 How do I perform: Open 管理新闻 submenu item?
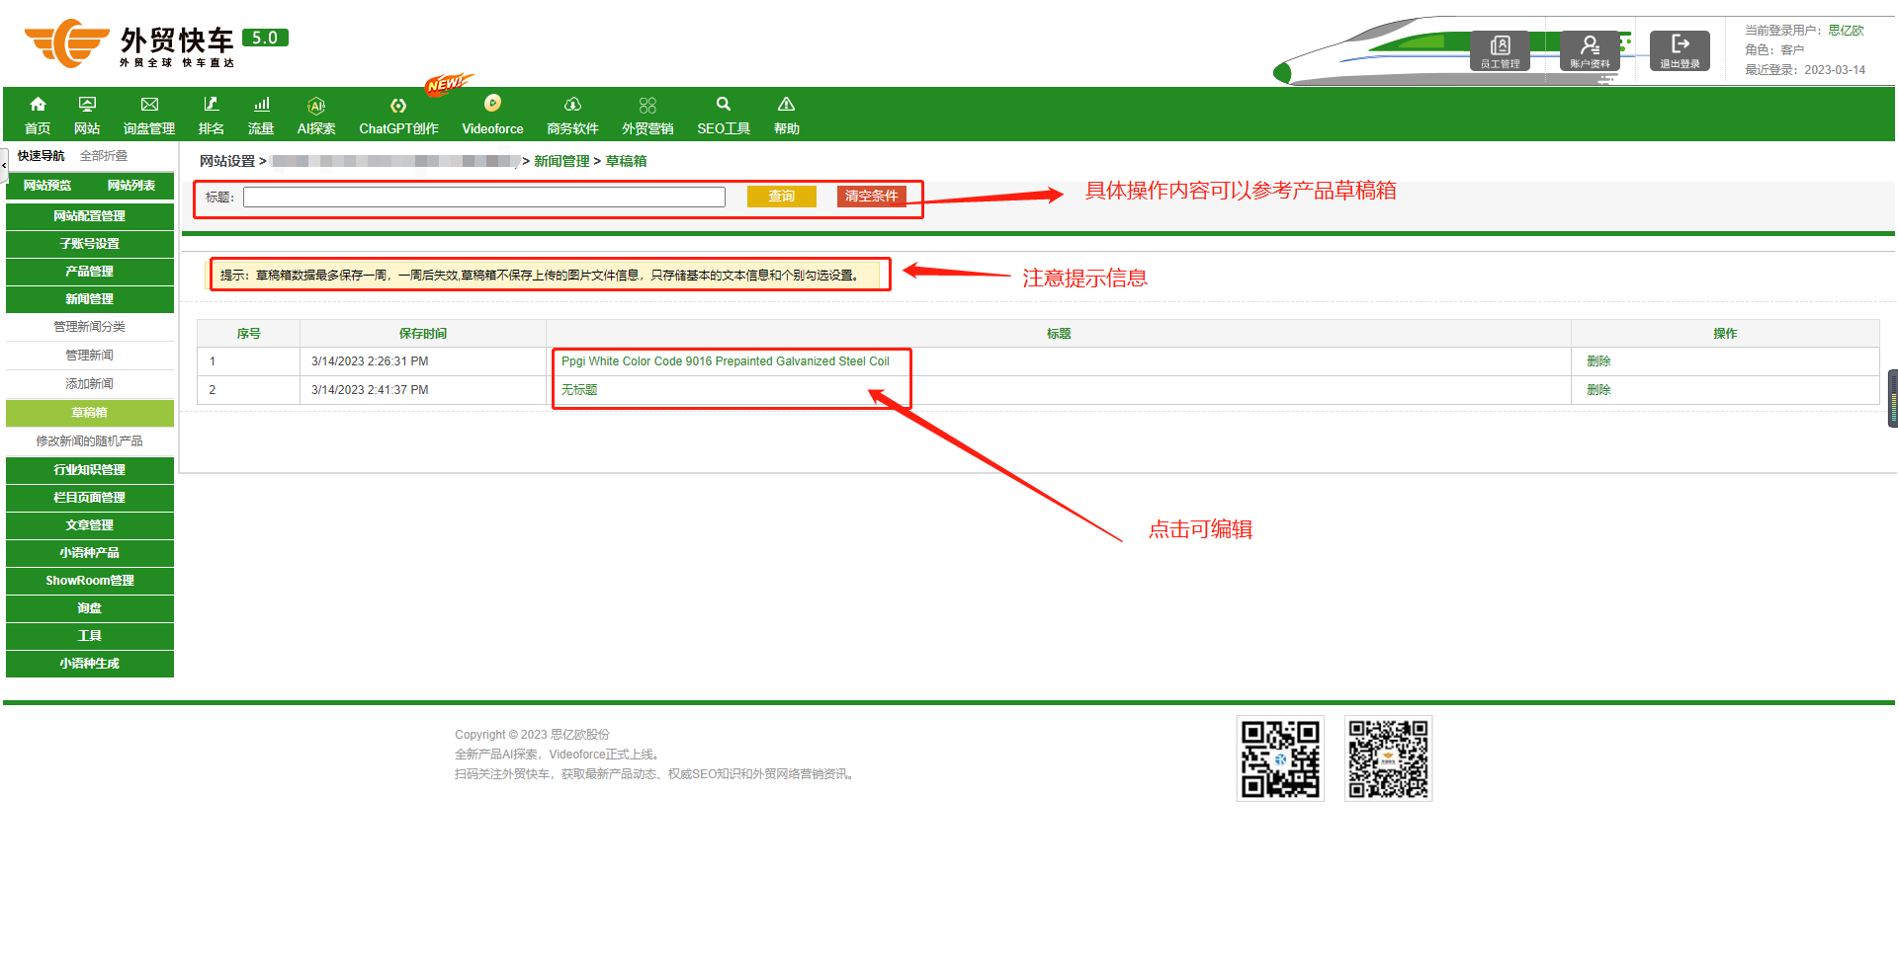(90, 356)
